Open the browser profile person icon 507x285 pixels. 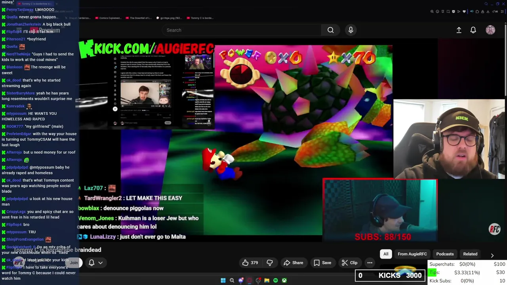[x=482, y=11]
